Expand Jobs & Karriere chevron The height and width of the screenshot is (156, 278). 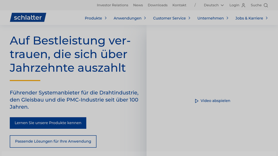267,18
